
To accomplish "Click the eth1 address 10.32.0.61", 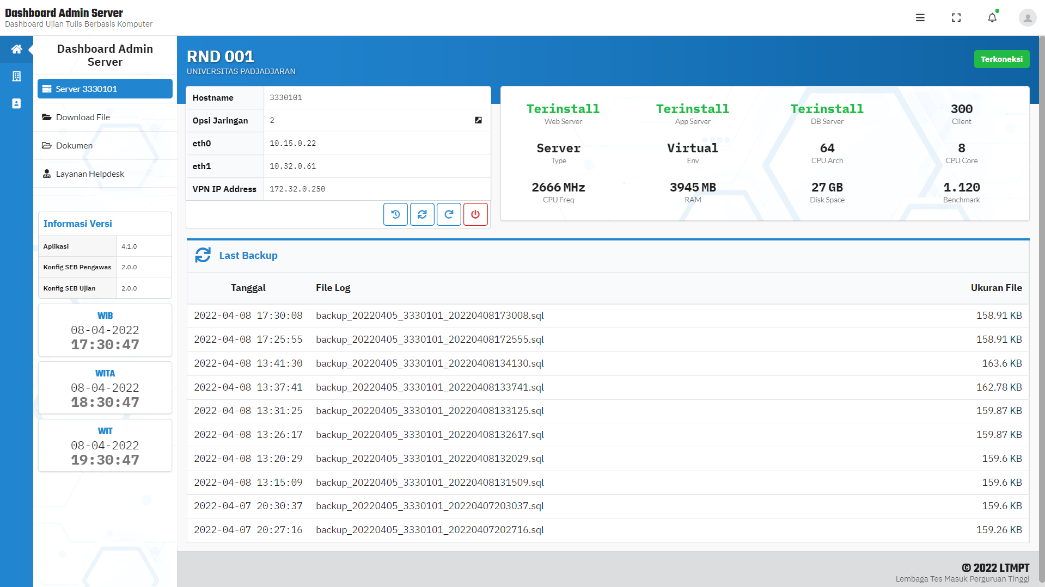I will coord(293,166).
